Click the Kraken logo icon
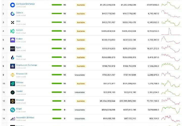Screen dimensions: 182x126 (x=13, y=40)
